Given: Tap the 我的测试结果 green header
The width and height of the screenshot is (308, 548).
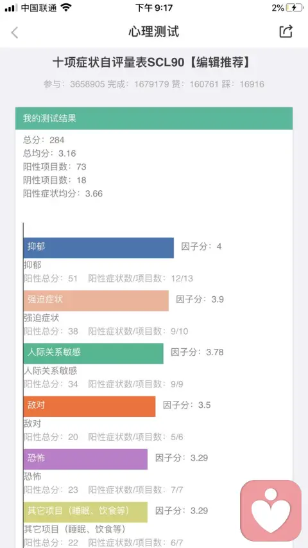Looking at the screenshot, I should click(154, 118).
